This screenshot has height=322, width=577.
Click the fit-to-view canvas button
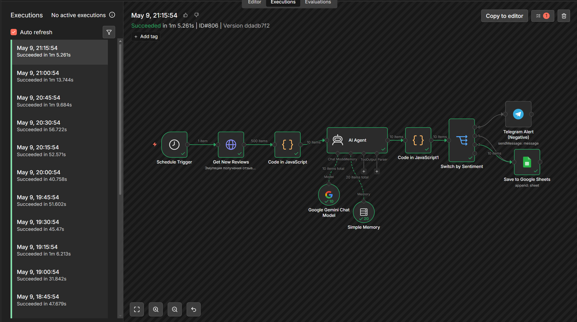(137, 309)
